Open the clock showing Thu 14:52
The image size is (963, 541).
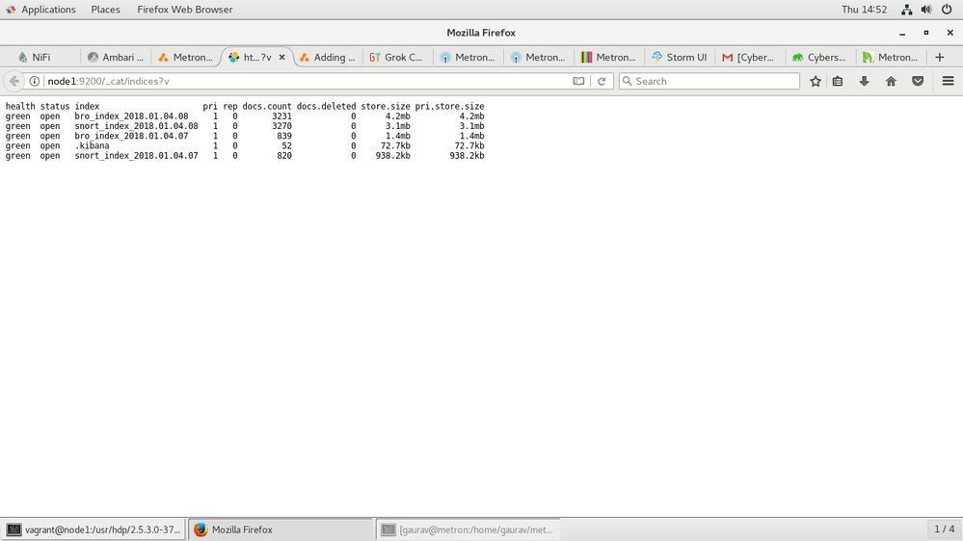[x=864, y=10]
